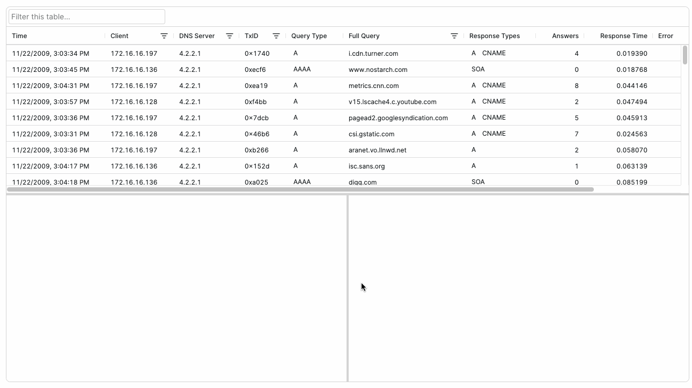The height and width of the screenshot is (388, 692).
Task: Open the TxID column filter icon
Action: [x=276, y=36]
